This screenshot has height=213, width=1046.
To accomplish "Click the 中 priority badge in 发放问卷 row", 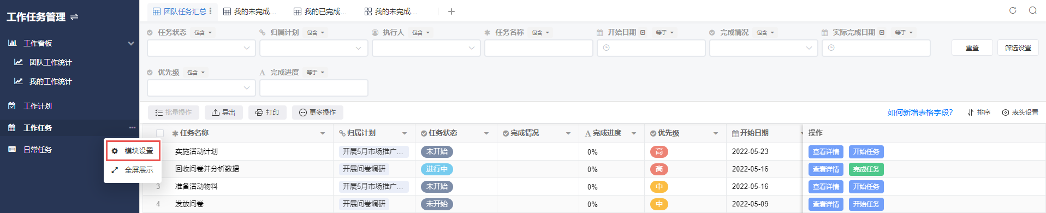I will click(x=659, y=204).
